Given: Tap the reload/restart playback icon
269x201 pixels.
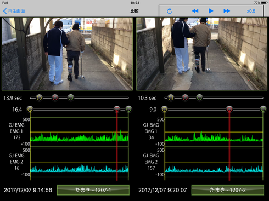Looking at the screenshot, I should click(x=169, y=11).
